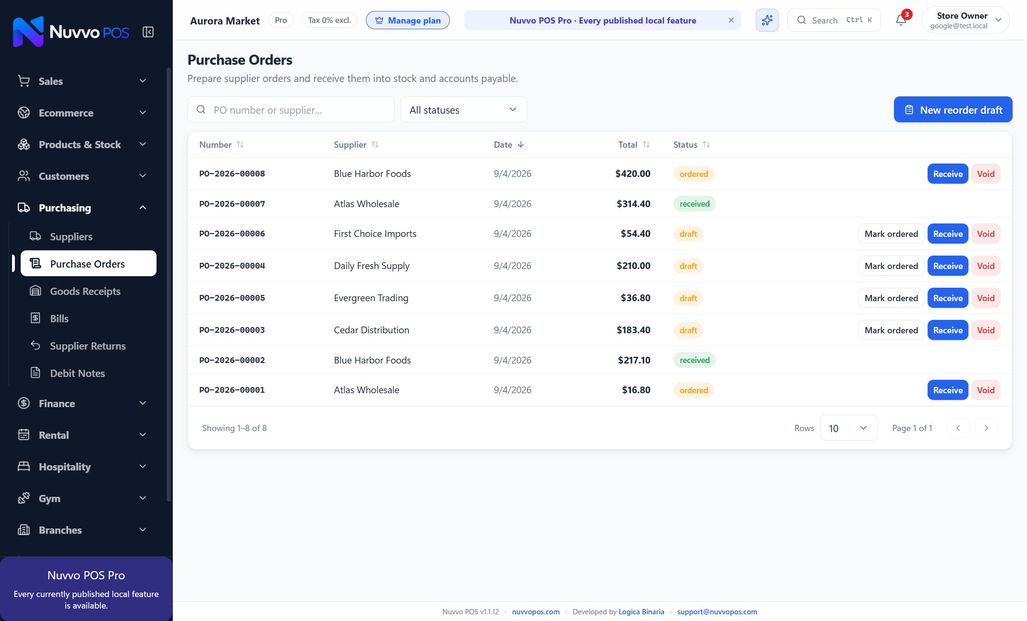1027x621 pixels.
Task: Click the Purchasing truck icon
Action: [24, 208]
